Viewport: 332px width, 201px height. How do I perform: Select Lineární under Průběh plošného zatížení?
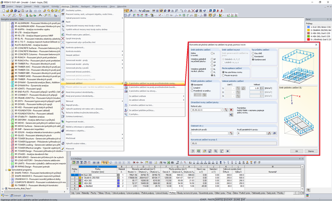192,88
